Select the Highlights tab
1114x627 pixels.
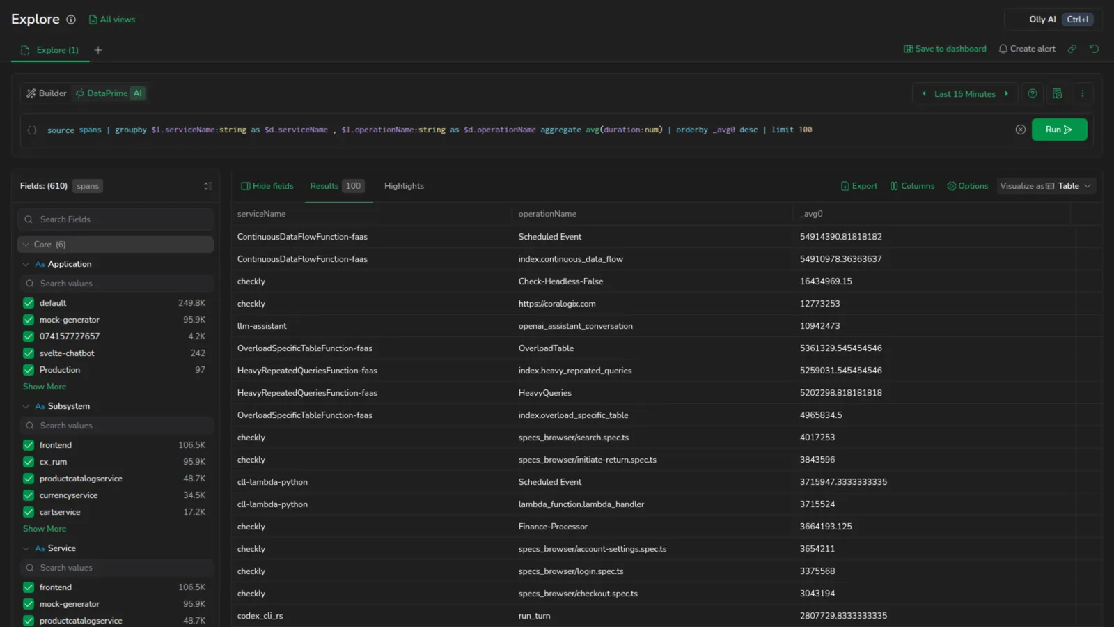(404, 186)
